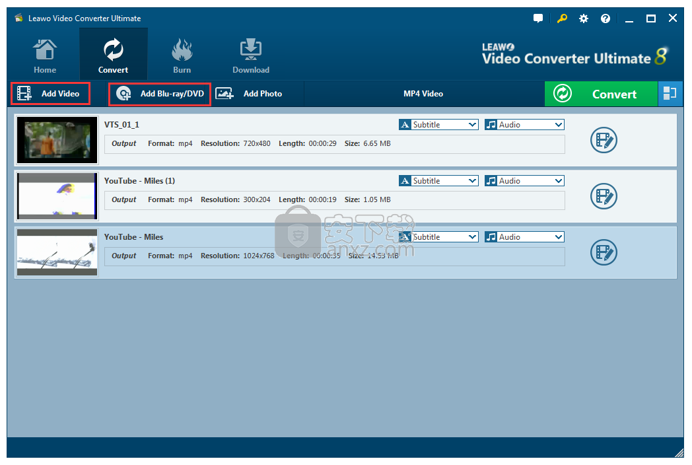692x465 pixels.
Task: Open the MP4 Video output profile
Action: [423, 94]
